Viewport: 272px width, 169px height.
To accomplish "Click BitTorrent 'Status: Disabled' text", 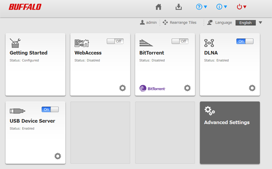I will (x=152, y=60).
